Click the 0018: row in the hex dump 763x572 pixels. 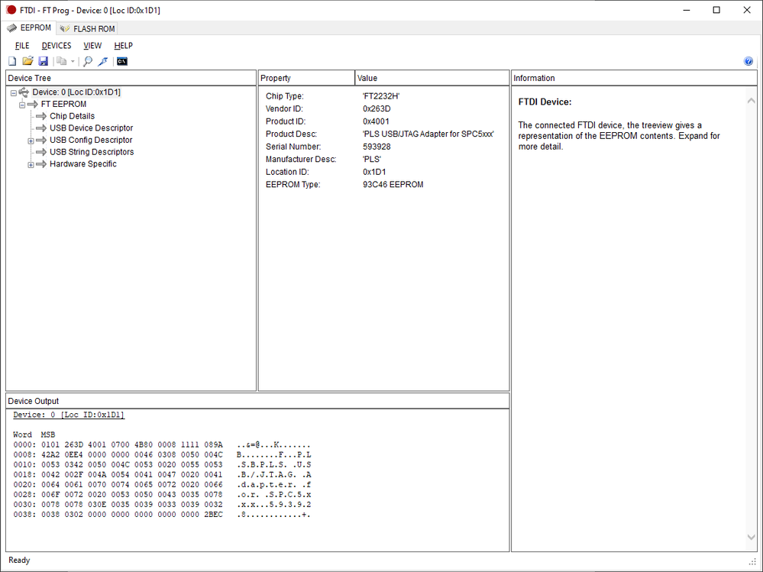pyautogui.click(x=162, y=475)
